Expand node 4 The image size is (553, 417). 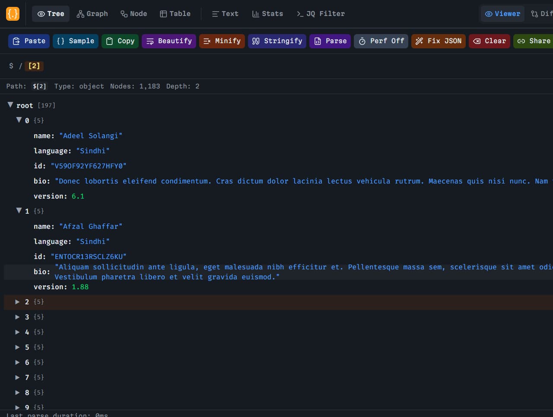click(x=18, y=332)
